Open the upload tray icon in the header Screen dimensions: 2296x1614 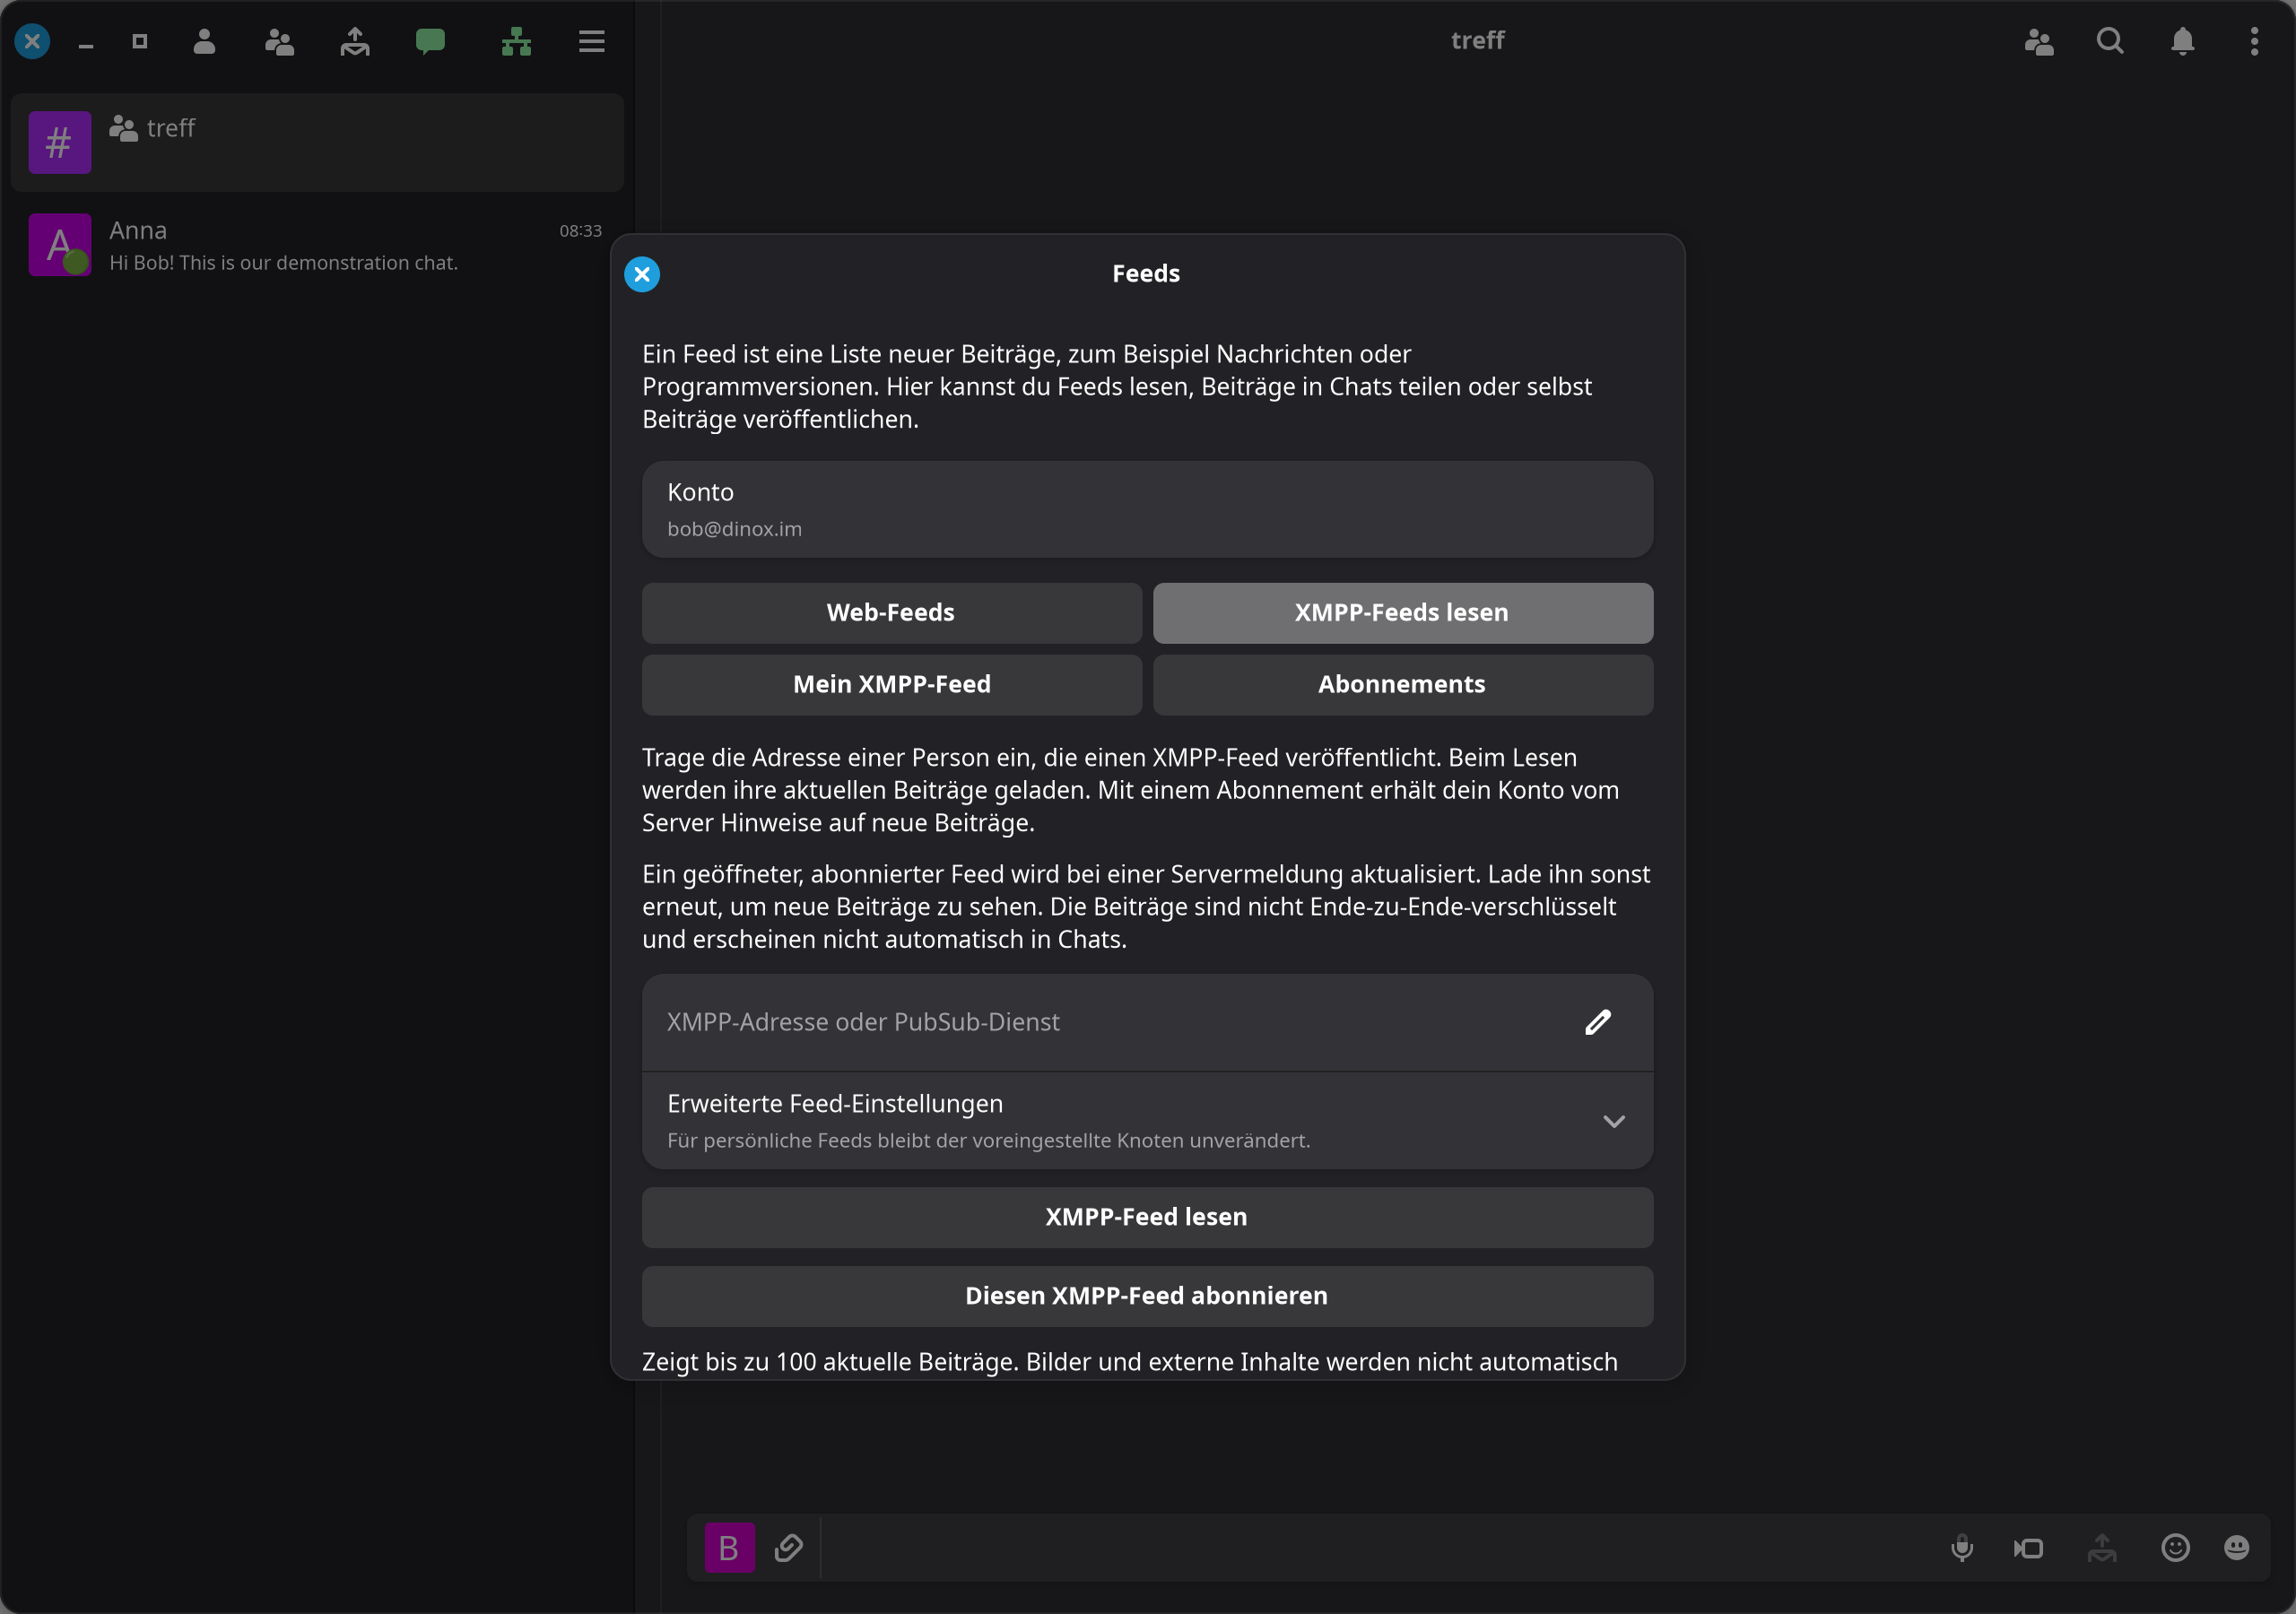click(355, 41)
